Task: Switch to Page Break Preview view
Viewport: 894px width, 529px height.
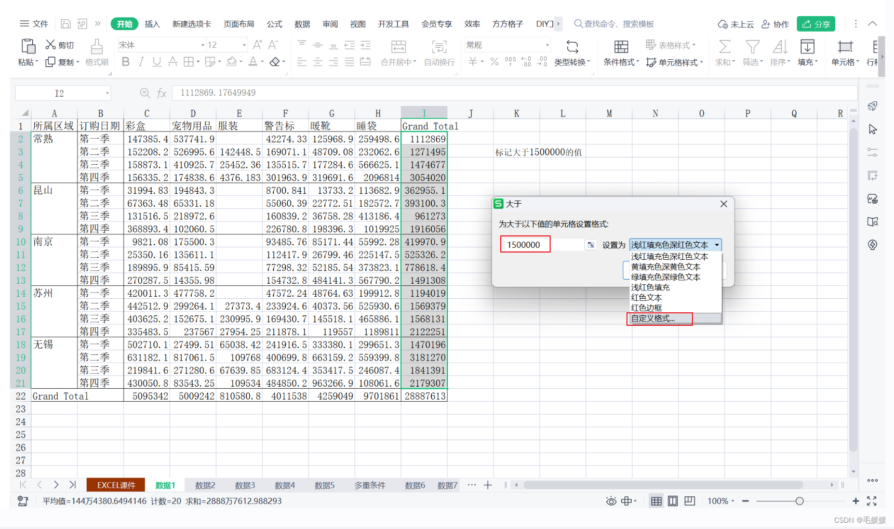Action: click(x=690, y=501)
